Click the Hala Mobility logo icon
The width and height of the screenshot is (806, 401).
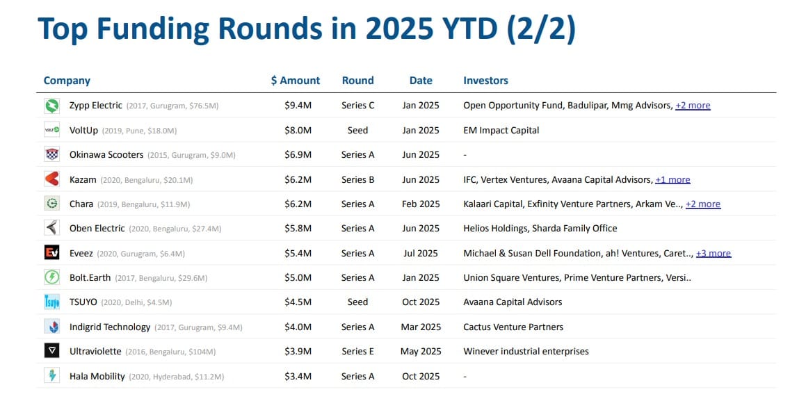click(x=51, y=376)
